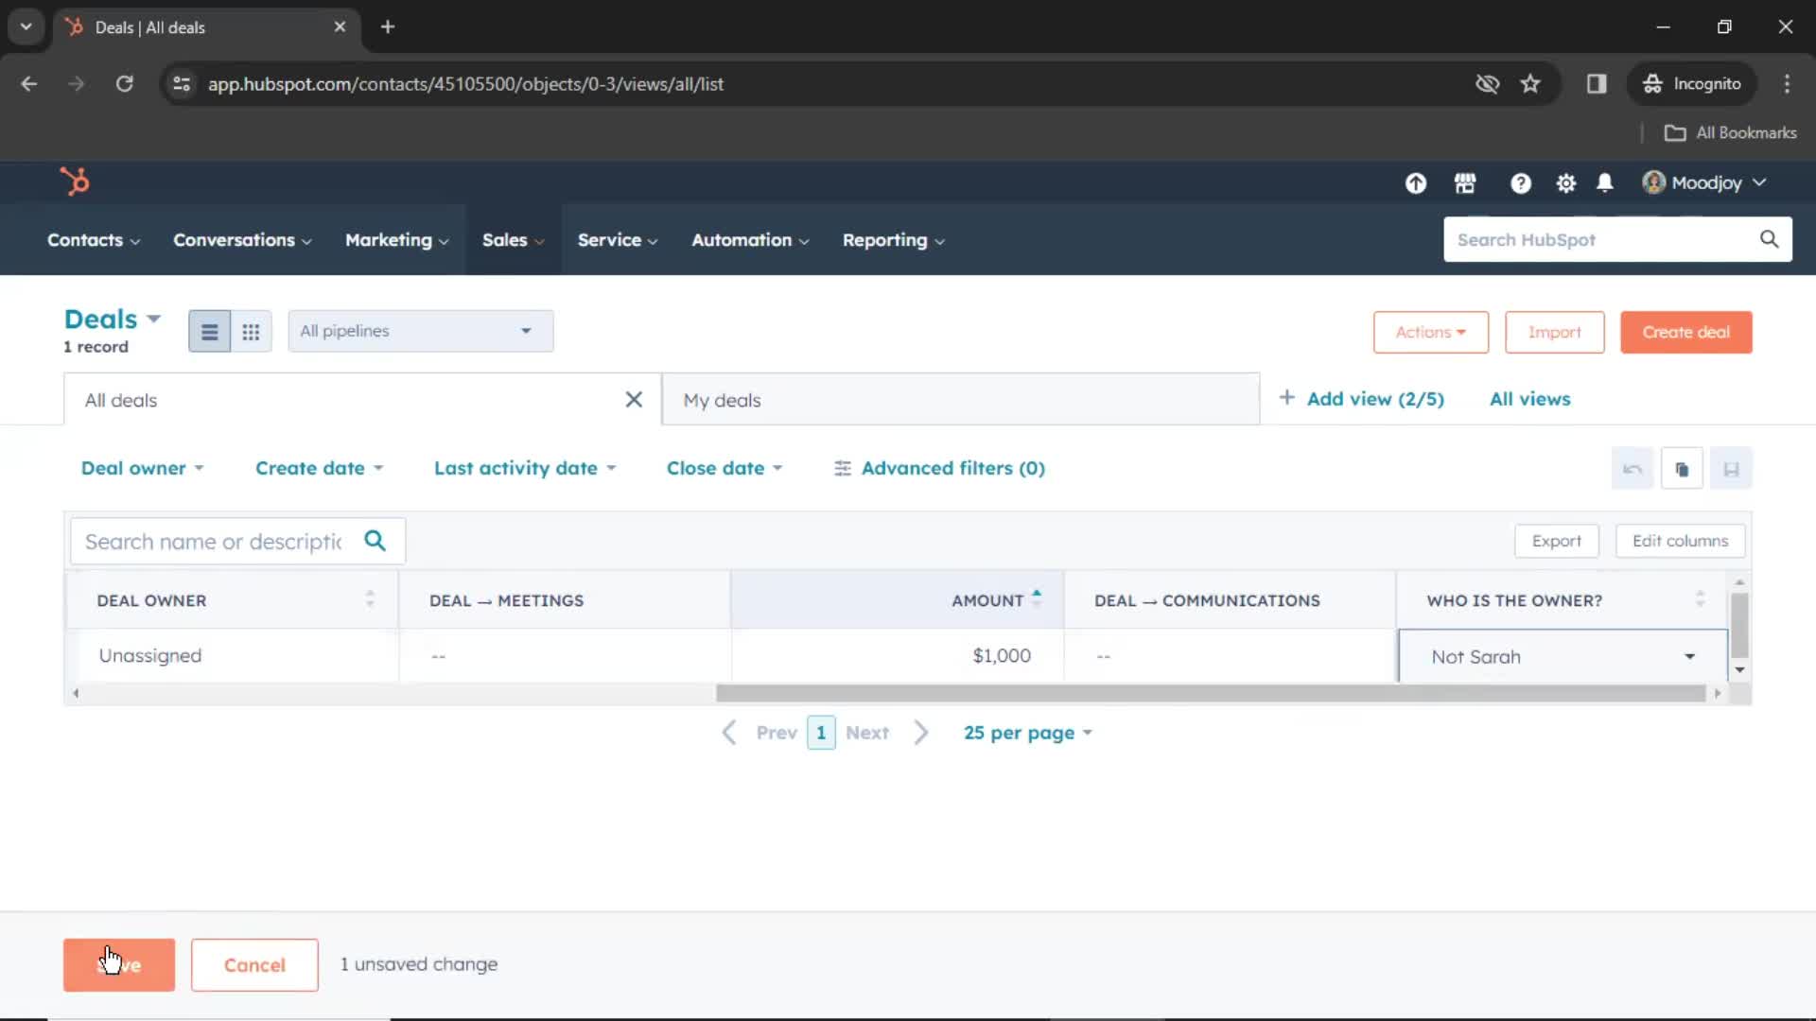The image size is (1816, 1021).
Task: Click the clone view icon
Action: [x=1682, y=469]
